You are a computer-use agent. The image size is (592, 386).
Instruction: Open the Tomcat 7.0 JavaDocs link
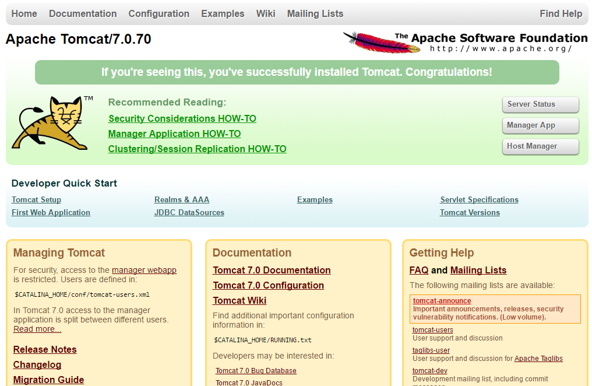coord(249,383)
